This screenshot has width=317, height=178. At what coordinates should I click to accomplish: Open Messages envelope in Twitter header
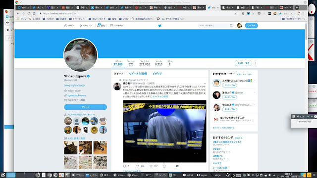pos(117,26)
